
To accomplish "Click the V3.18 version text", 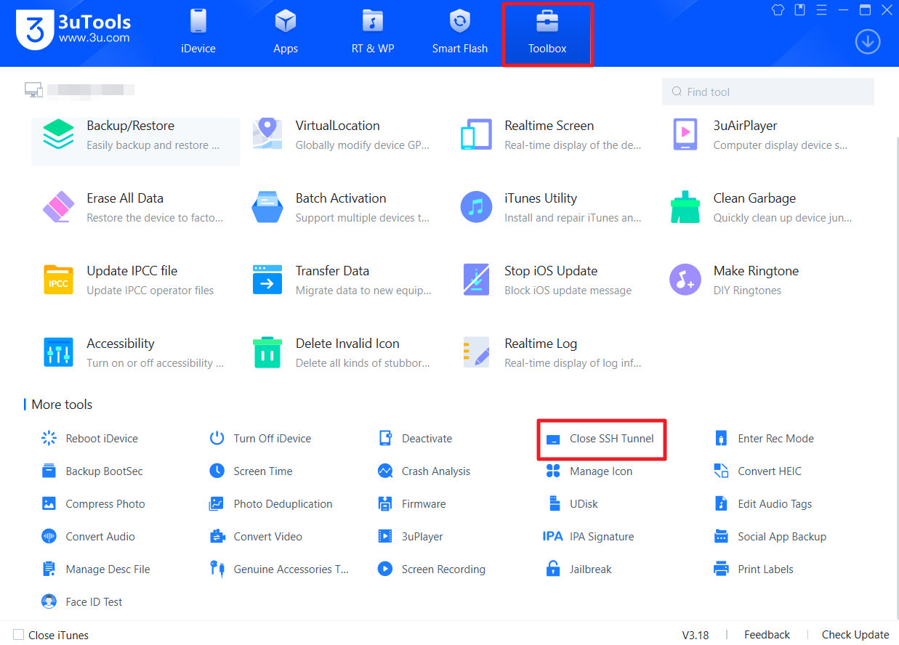I will [x=695, y=635].
